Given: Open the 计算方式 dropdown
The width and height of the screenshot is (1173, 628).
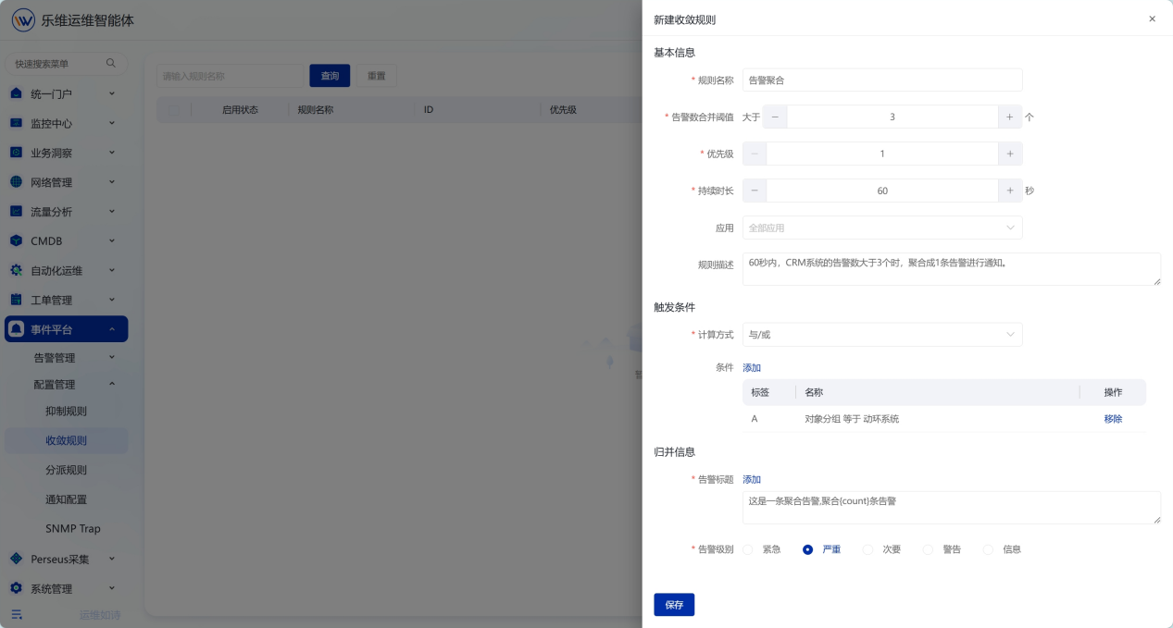Looking at the screenshot, I should point(882,334).
